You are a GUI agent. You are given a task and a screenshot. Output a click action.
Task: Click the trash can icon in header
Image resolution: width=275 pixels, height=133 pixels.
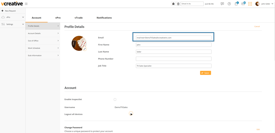click(x=178, y=4)
